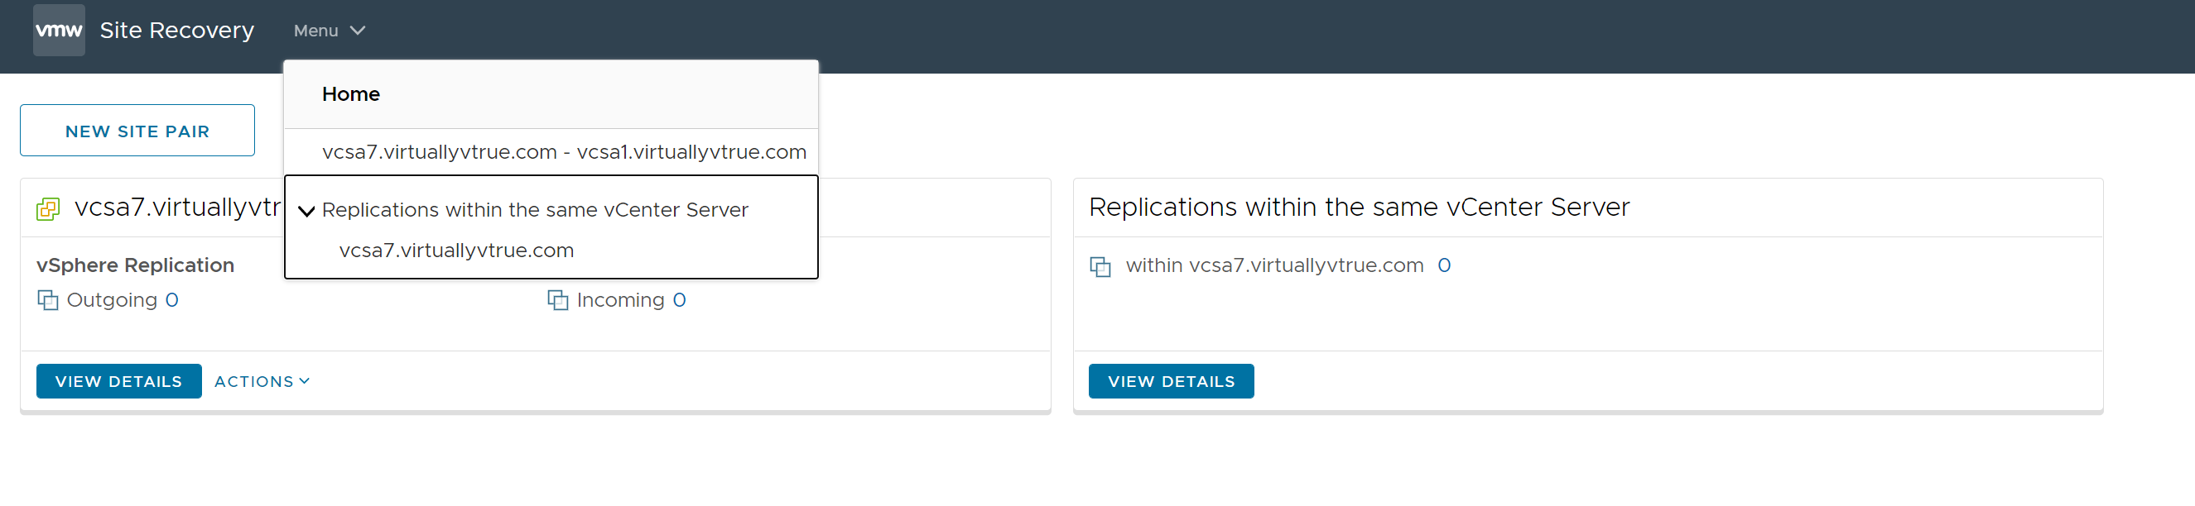Open the ACTIONS menu

(254, 381)
